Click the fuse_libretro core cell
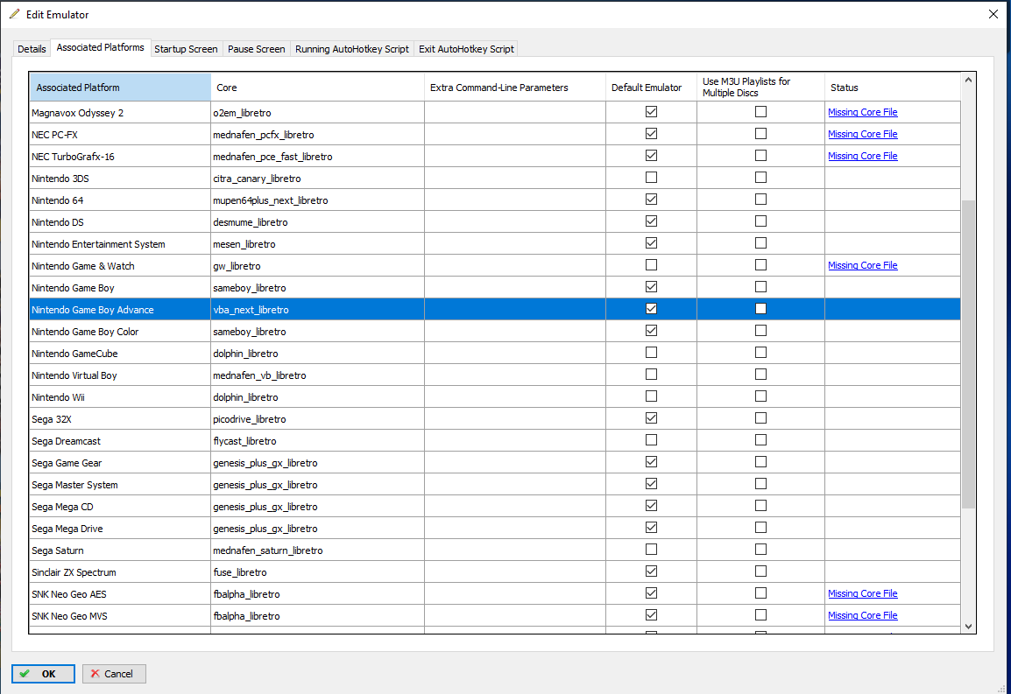1011x694 pixels. (x=317, y=572)
